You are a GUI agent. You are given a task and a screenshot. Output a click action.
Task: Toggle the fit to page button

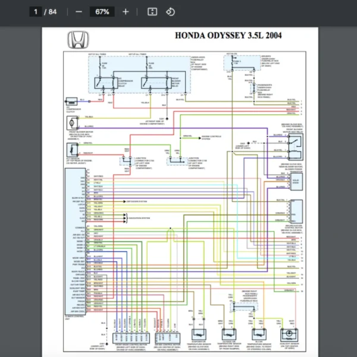click(152, 12)
